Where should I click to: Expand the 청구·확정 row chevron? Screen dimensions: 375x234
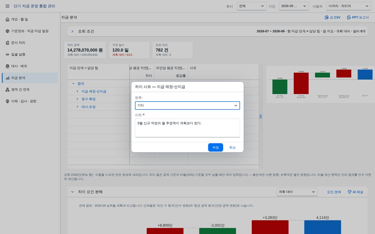(x=77, y=99)
